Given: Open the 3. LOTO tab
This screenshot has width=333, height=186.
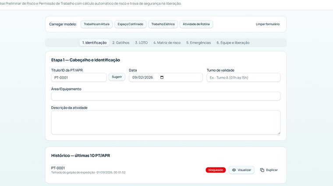Looking at the screenshot, I should (142, 42).
